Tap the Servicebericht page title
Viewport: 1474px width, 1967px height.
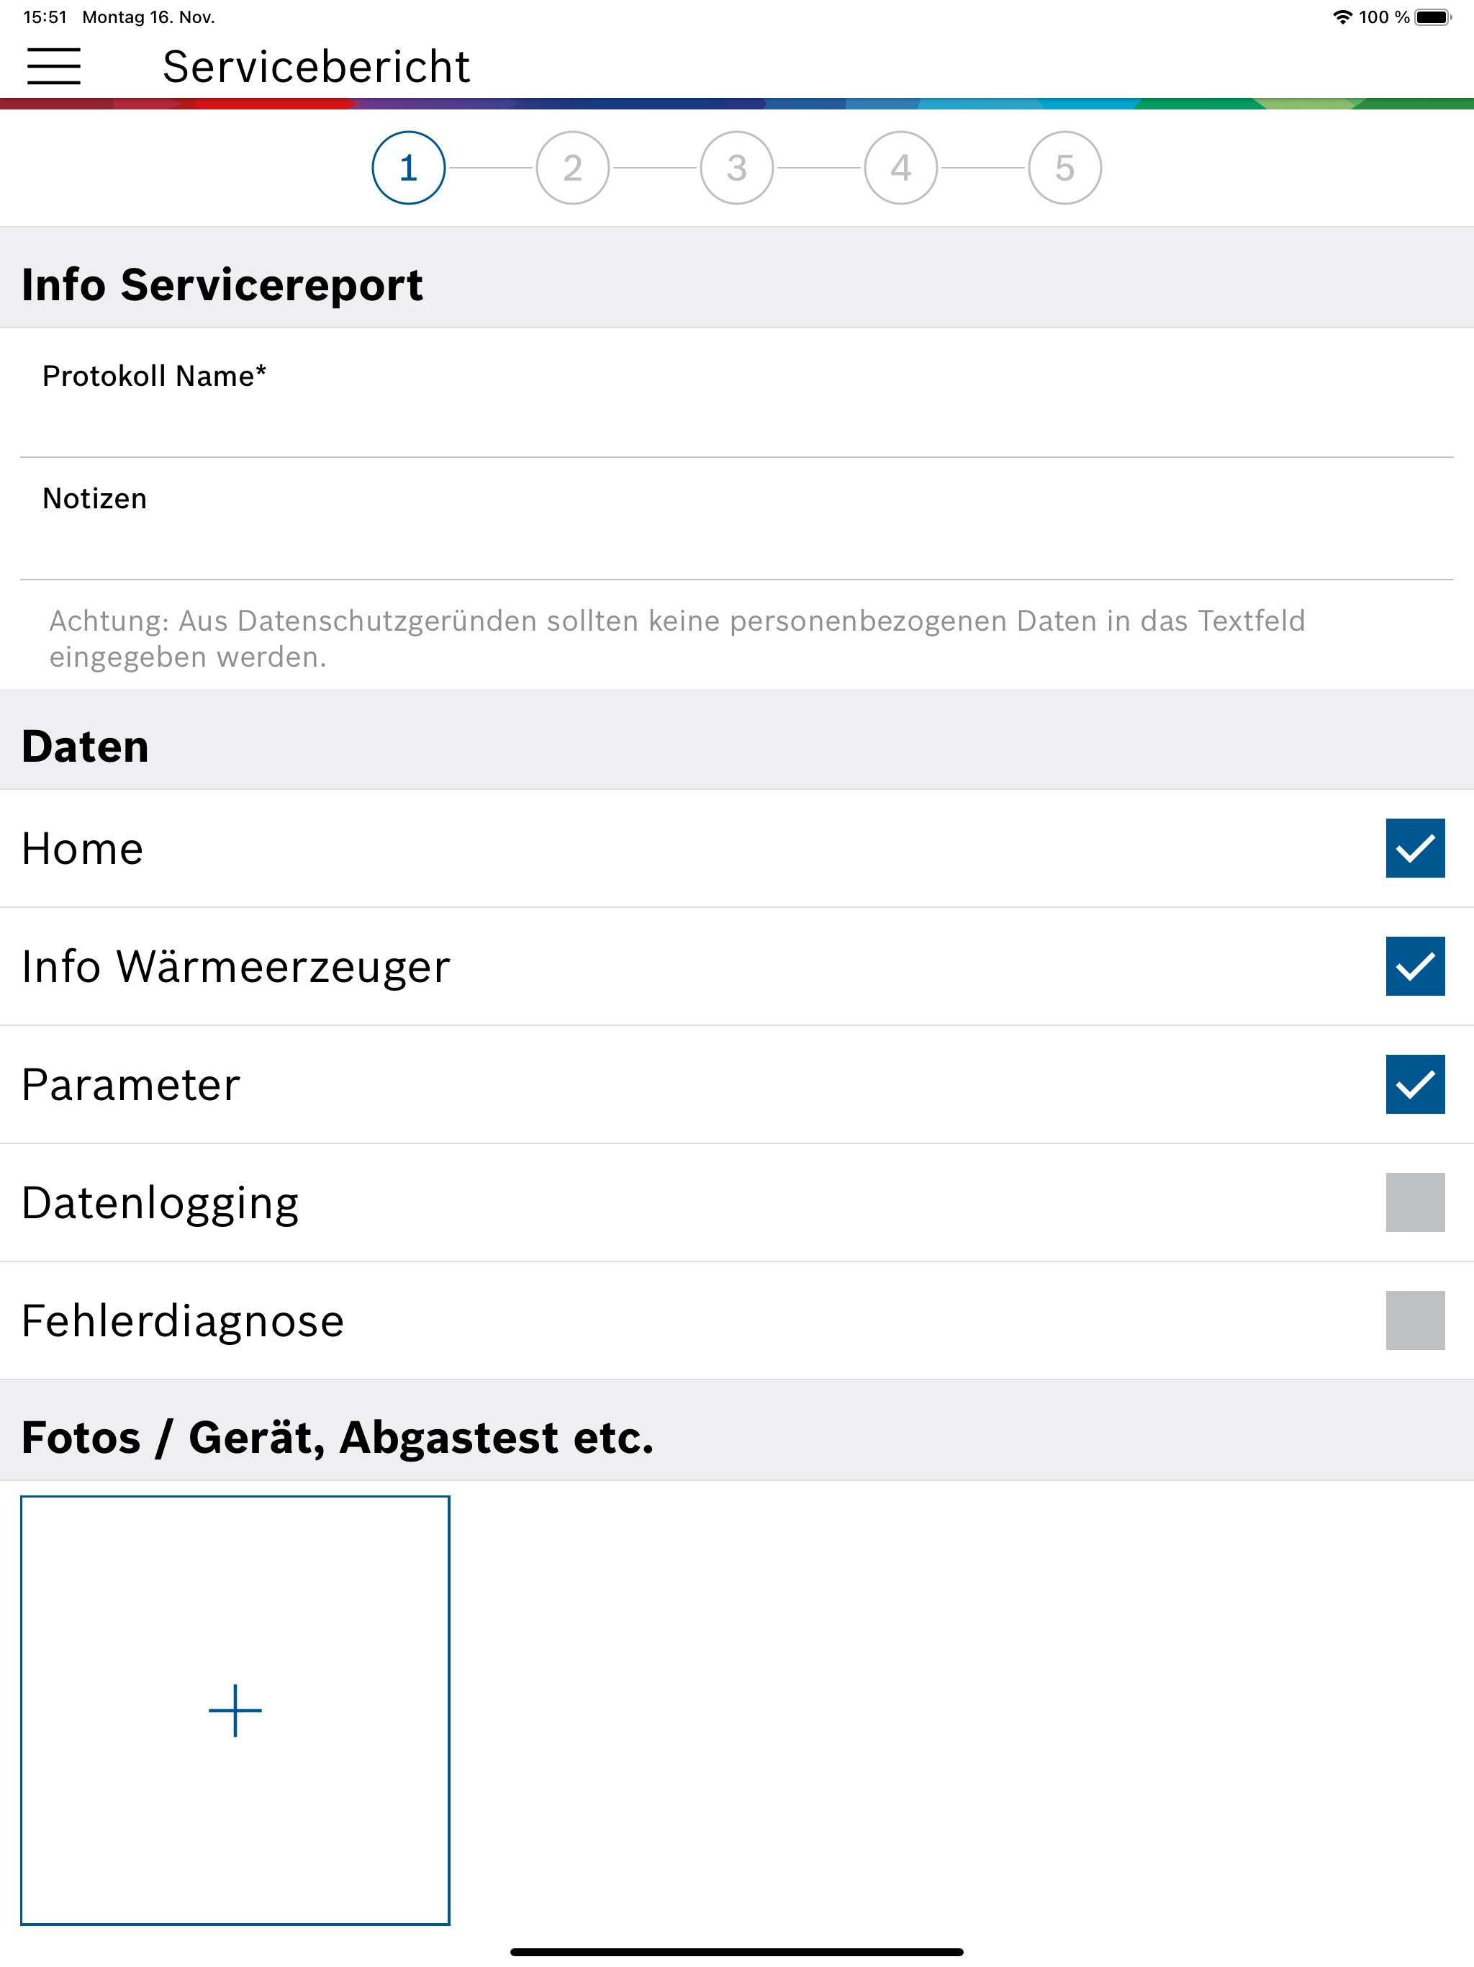[x=316, y=67]
